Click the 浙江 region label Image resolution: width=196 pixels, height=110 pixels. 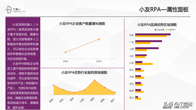[131, 70]
